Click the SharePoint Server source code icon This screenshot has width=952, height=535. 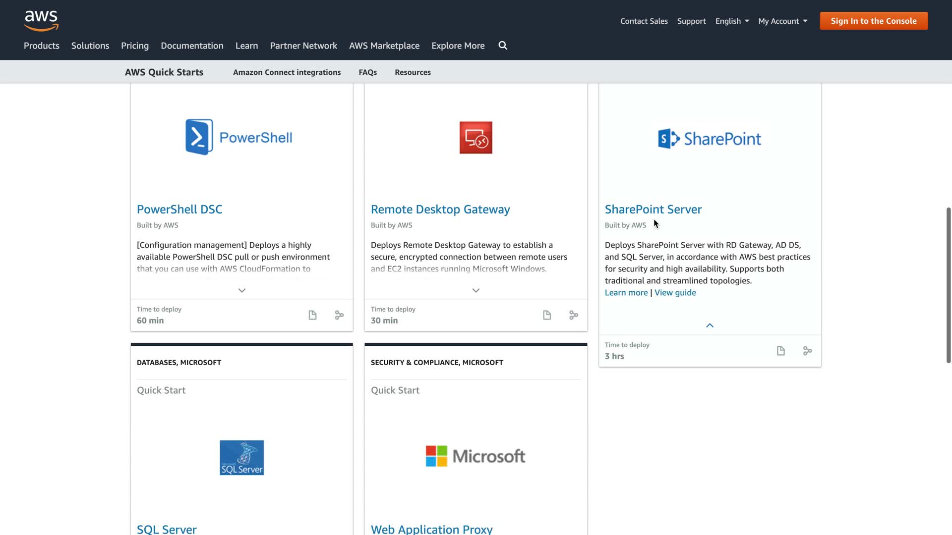click(807, 351)
